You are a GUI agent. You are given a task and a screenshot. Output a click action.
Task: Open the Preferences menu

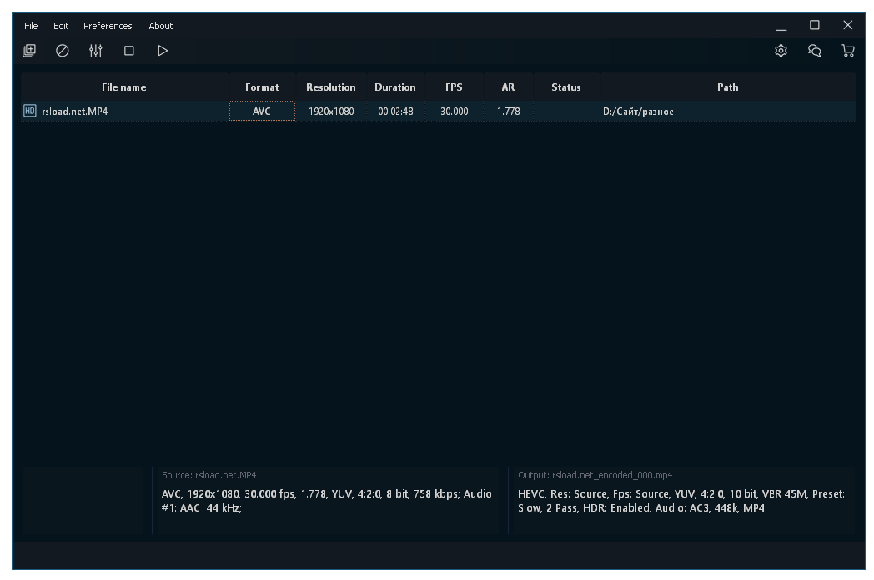click(108, 26)
